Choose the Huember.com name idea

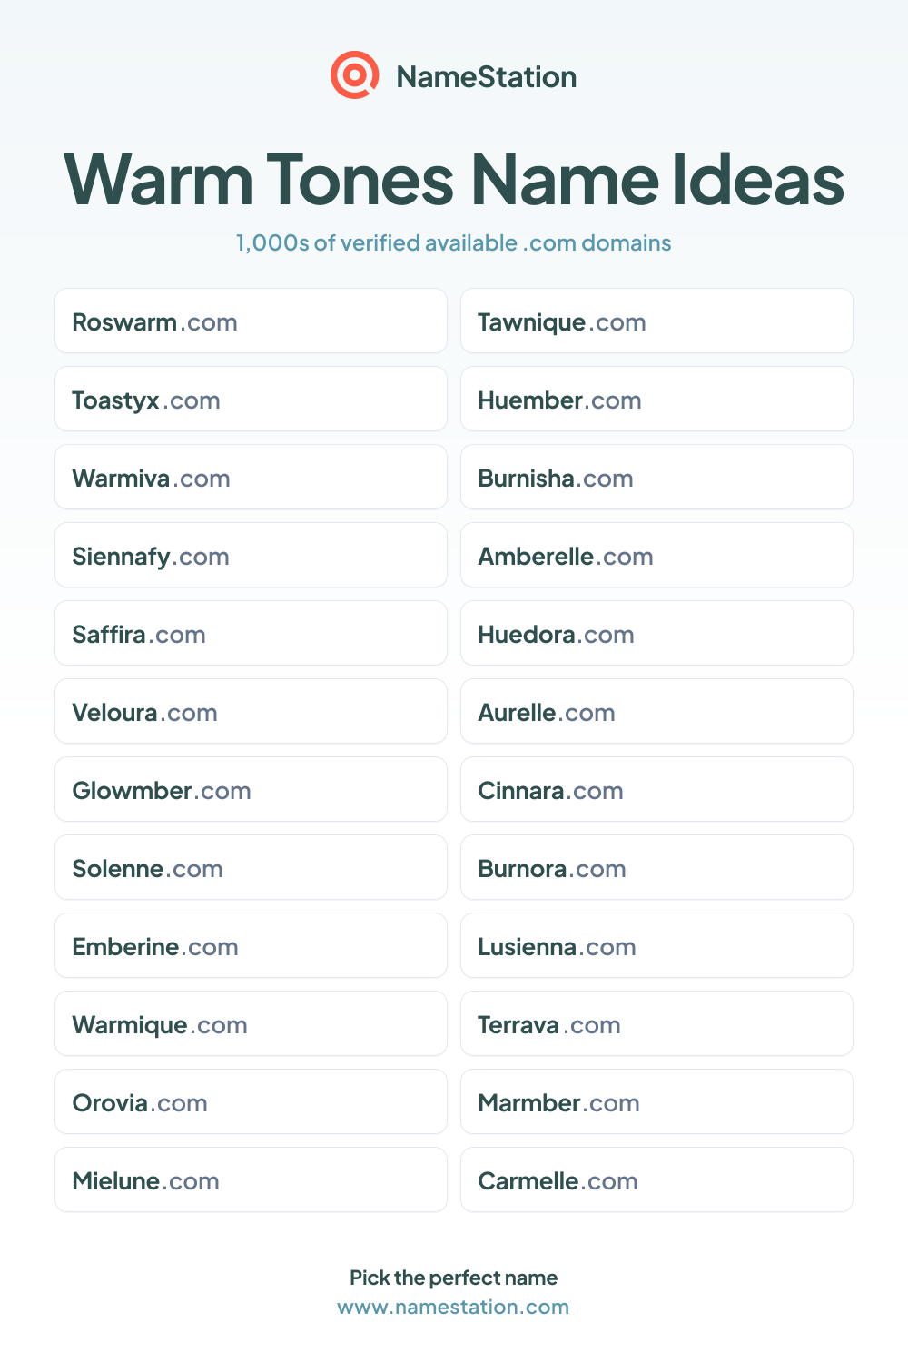(656, 399)
